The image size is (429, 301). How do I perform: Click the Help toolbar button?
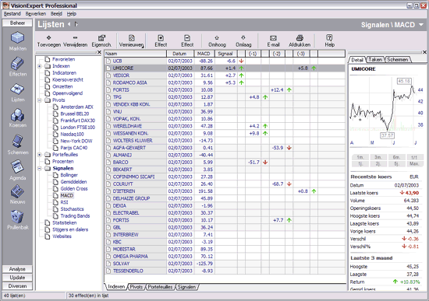(329, 41)
